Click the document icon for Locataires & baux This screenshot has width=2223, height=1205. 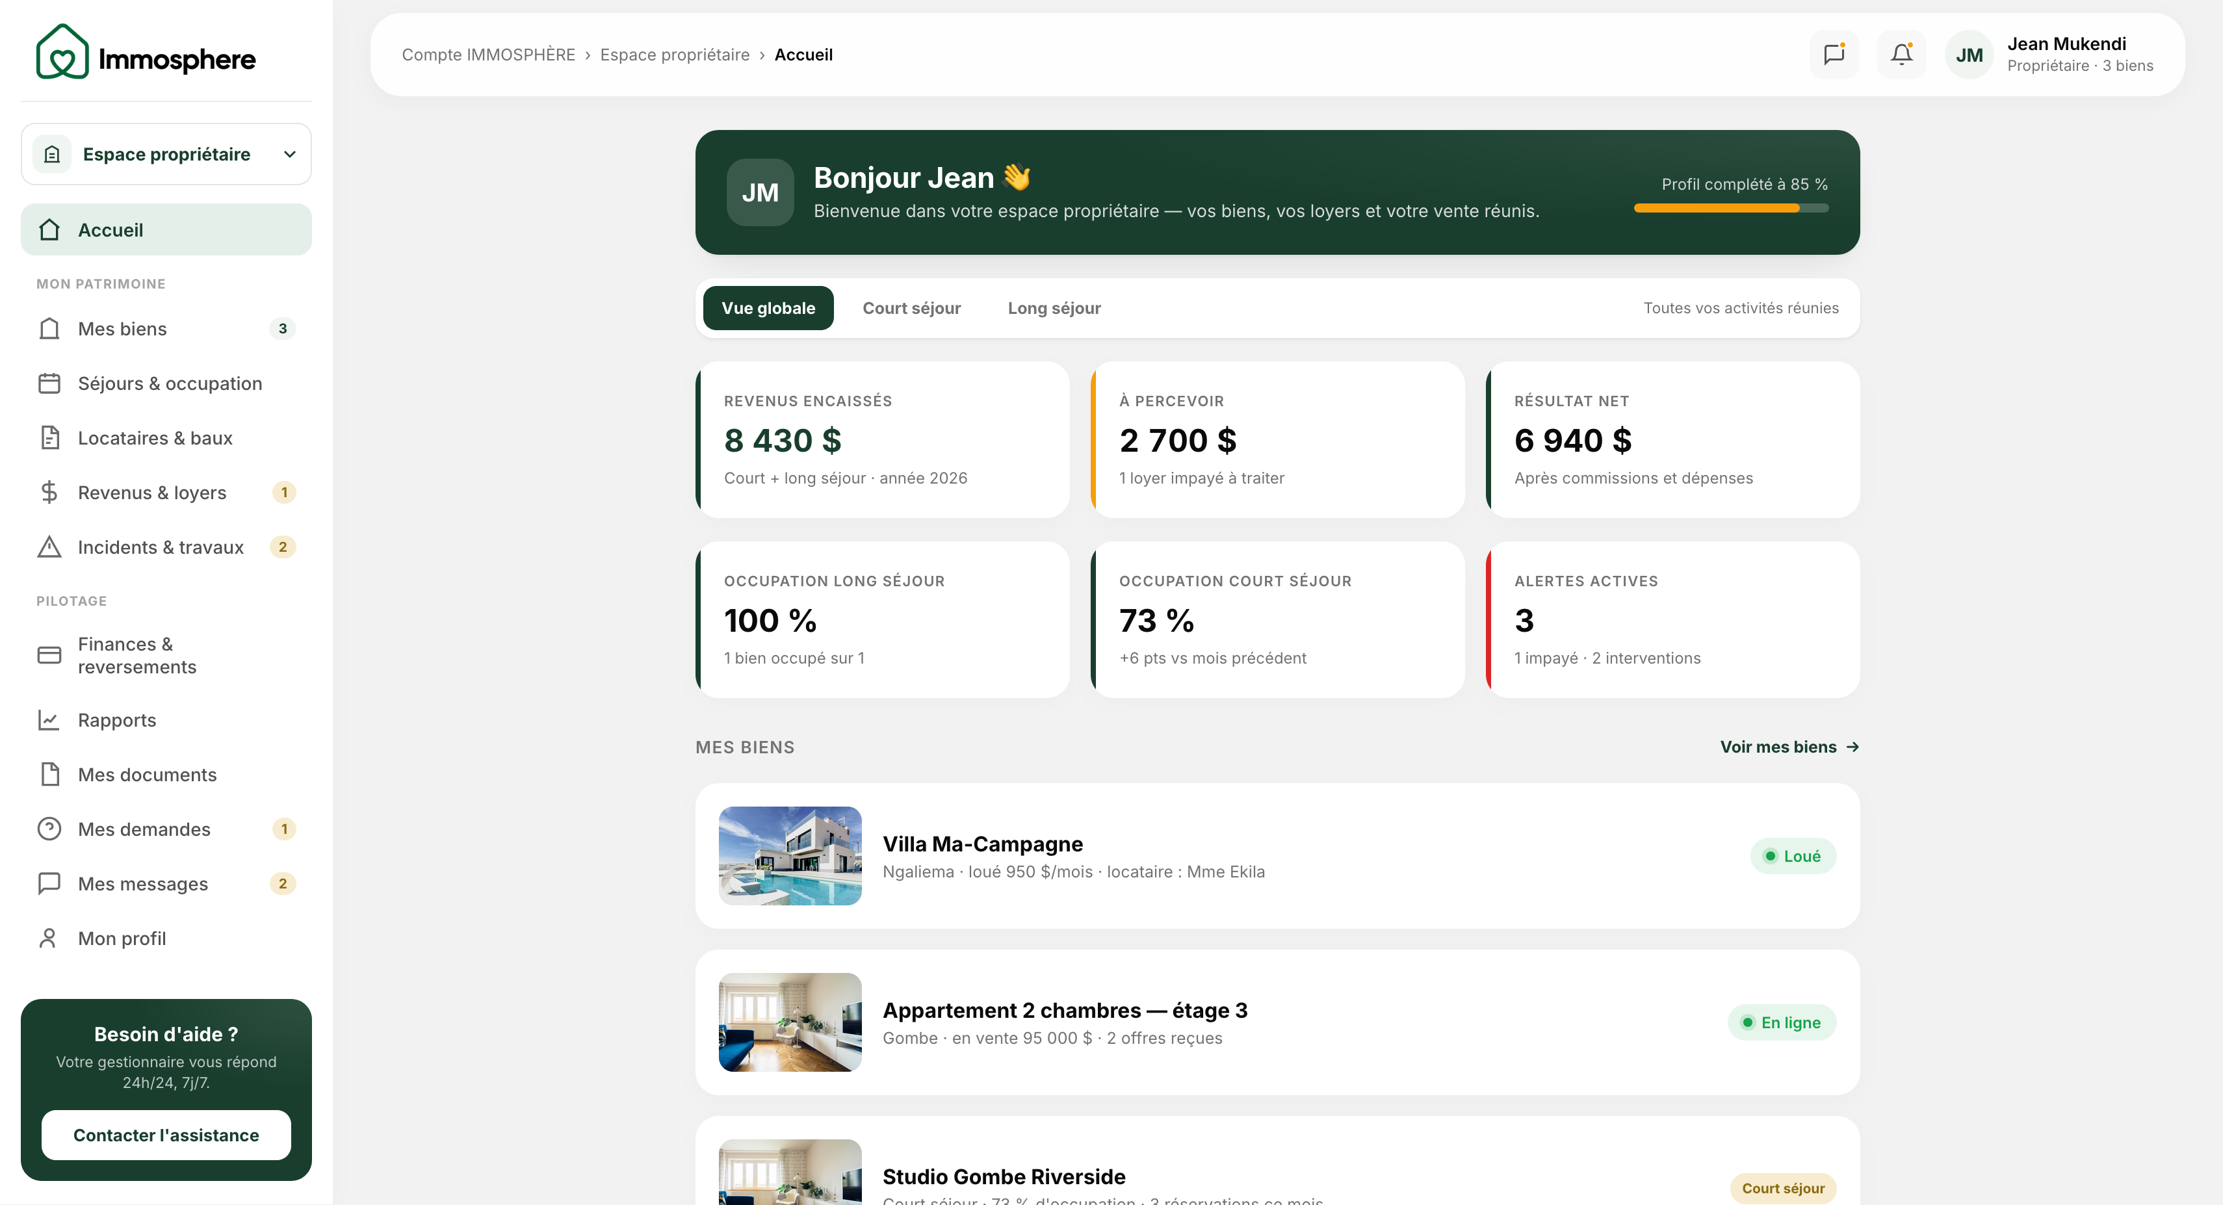pyautogui.click(x=49, y=437)
